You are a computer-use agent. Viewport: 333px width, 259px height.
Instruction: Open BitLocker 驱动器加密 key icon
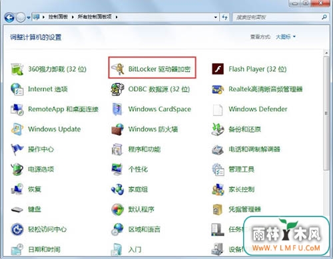pyautogui.click(x=118, y=69)
